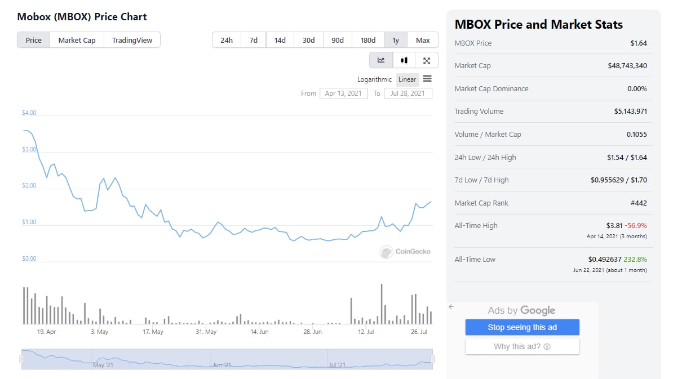Click the info icon beside Why this ad

coord(547,346)
